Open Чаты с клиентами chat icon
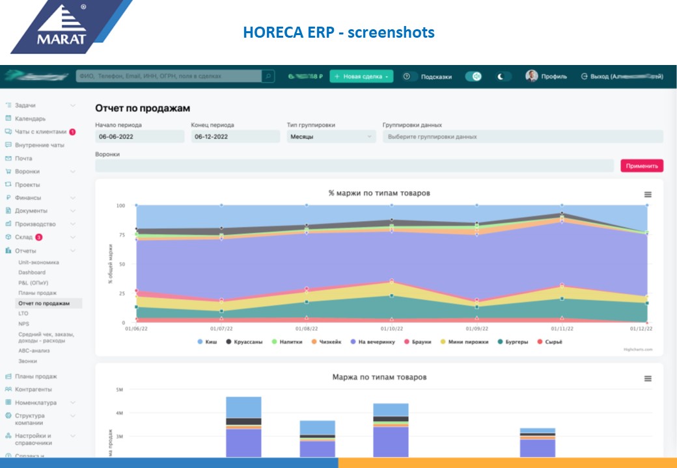Image resolution: width=677 pixels, height=468 pixels. coord(8,131)
